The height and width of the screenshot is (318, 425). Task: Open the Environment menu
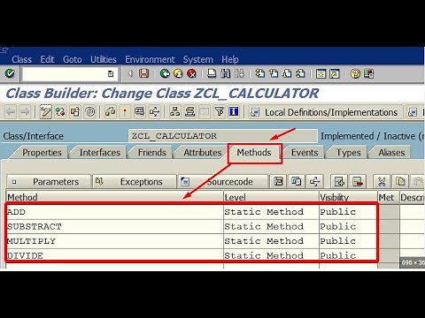(150, 59)
